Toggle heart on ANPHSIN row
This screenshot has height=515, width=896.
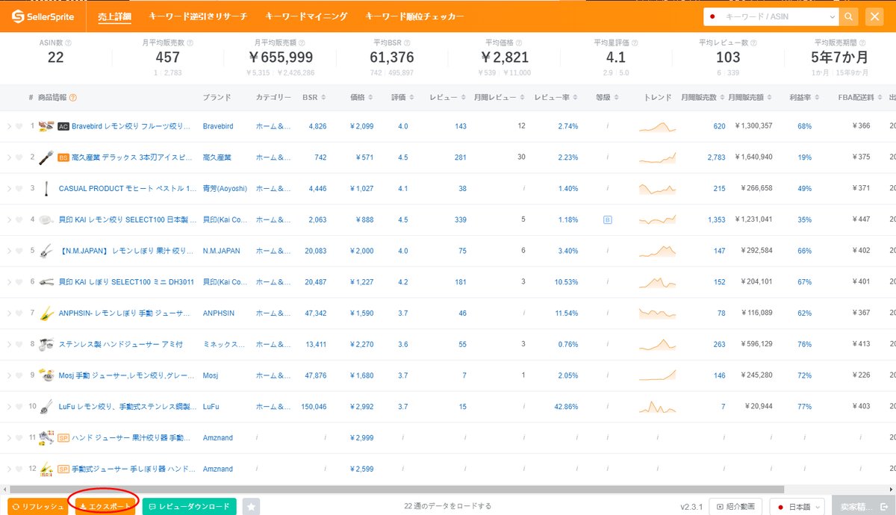(19, 313)
